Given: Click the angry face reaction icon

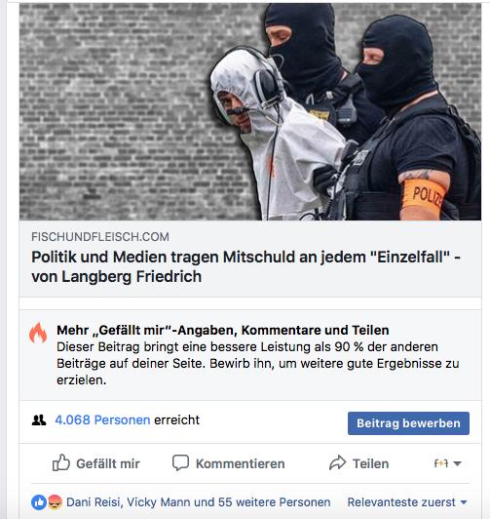Looking at the screenshot, I should coord(55,502).
